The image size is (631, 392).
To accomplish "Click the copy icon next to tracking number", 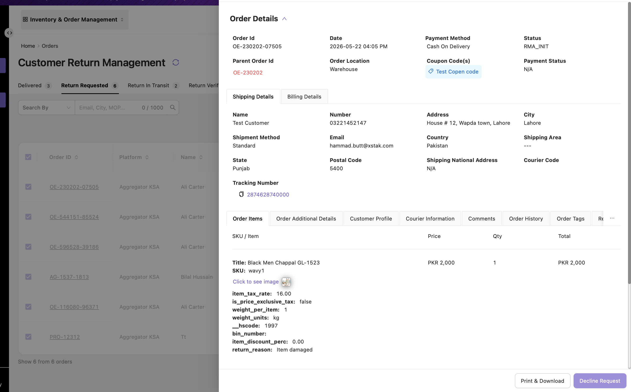I will pos(241,194).
